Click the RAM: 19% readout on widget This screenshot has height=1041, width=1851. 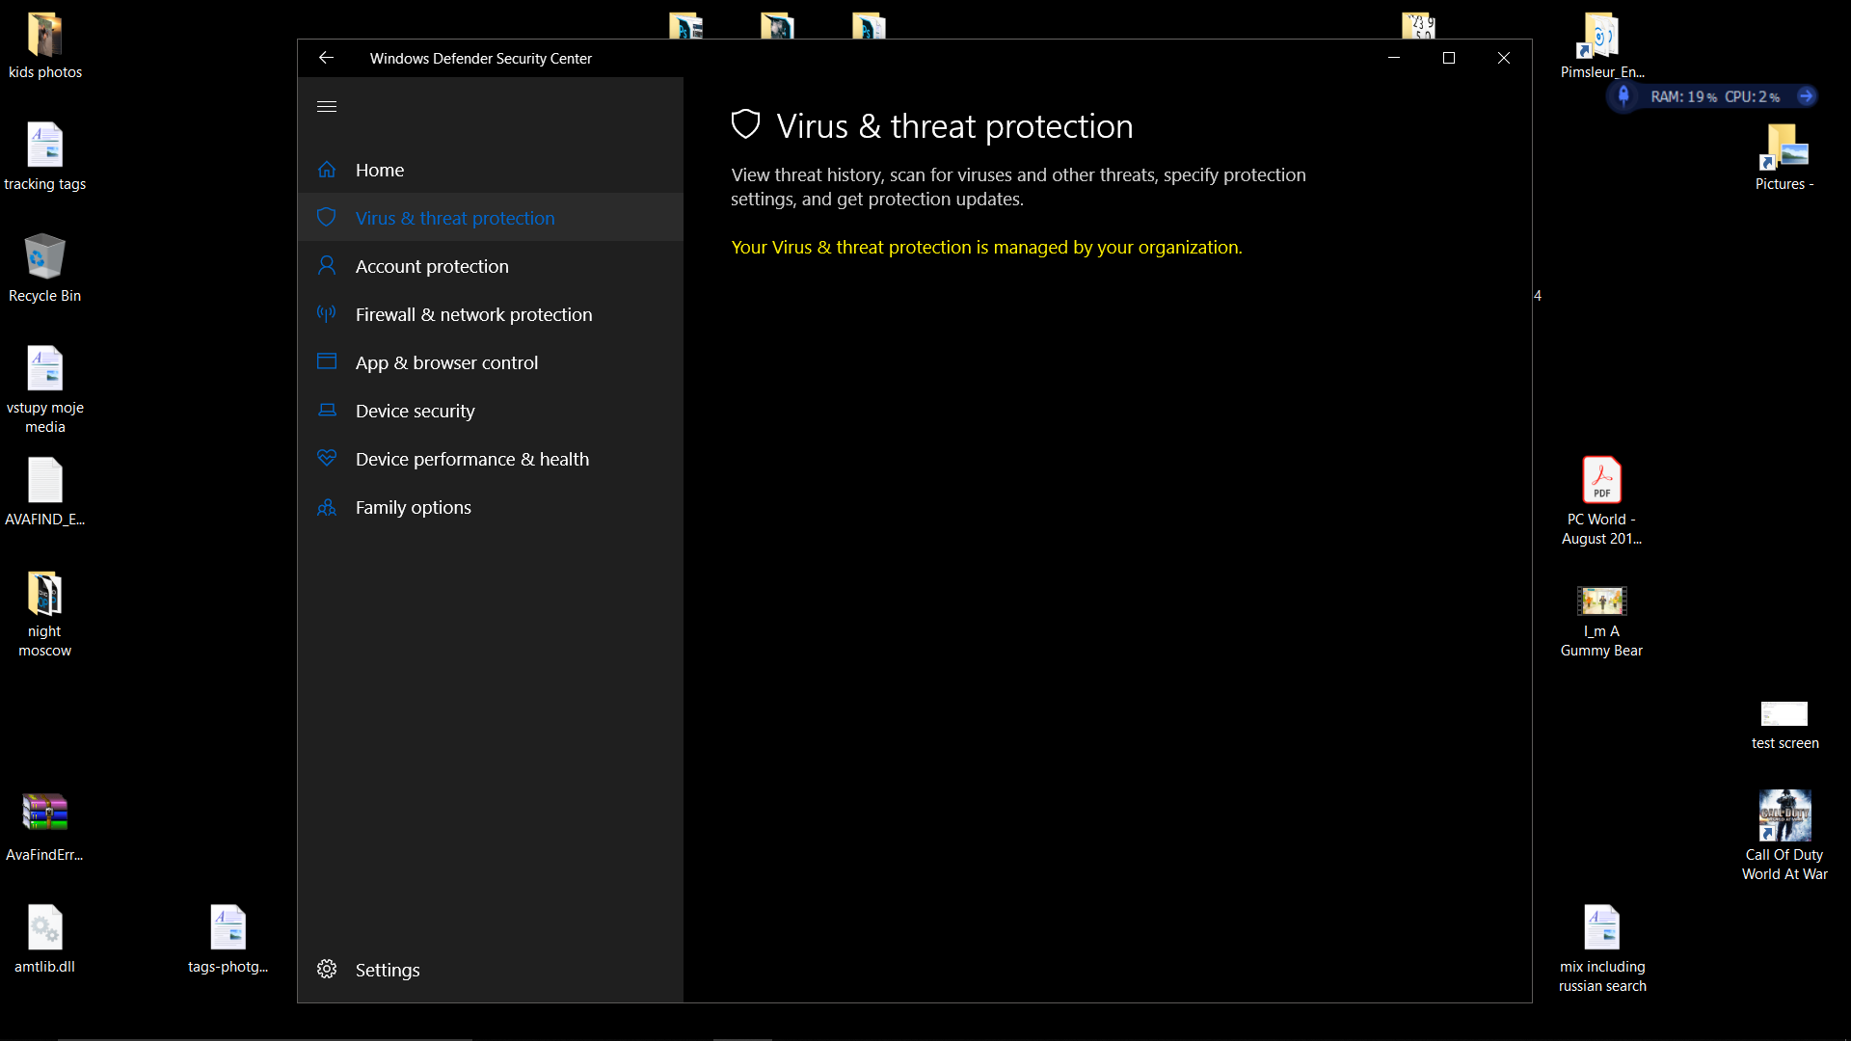[x=1683, y=96]
